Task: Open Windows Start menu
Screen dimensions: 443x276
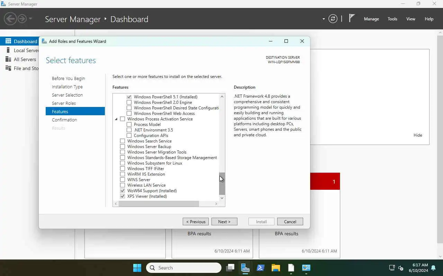Action: [137, 268]
